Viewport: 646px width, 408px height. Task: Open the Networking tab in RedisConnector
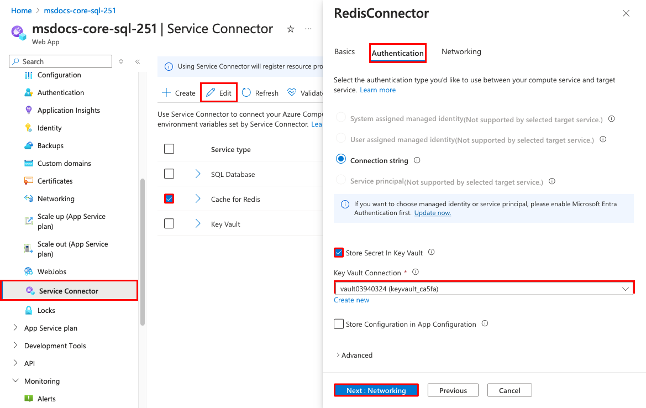coord(461,51)
